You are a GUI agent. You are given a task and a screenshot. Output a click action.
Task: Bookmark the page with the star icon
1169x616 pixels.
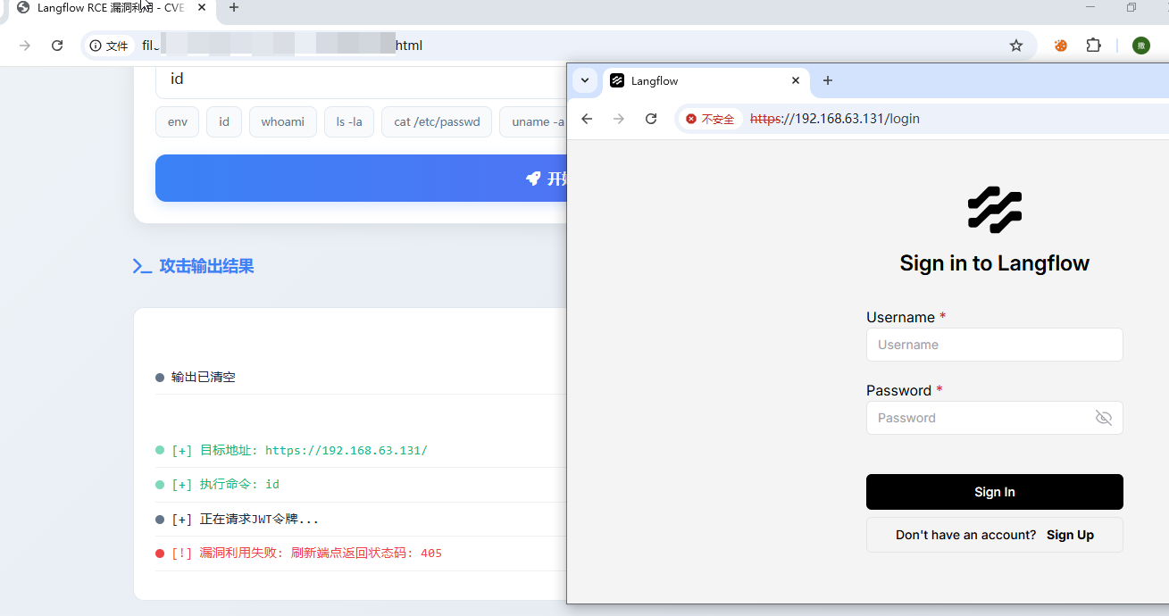[x=1016, y=46]
